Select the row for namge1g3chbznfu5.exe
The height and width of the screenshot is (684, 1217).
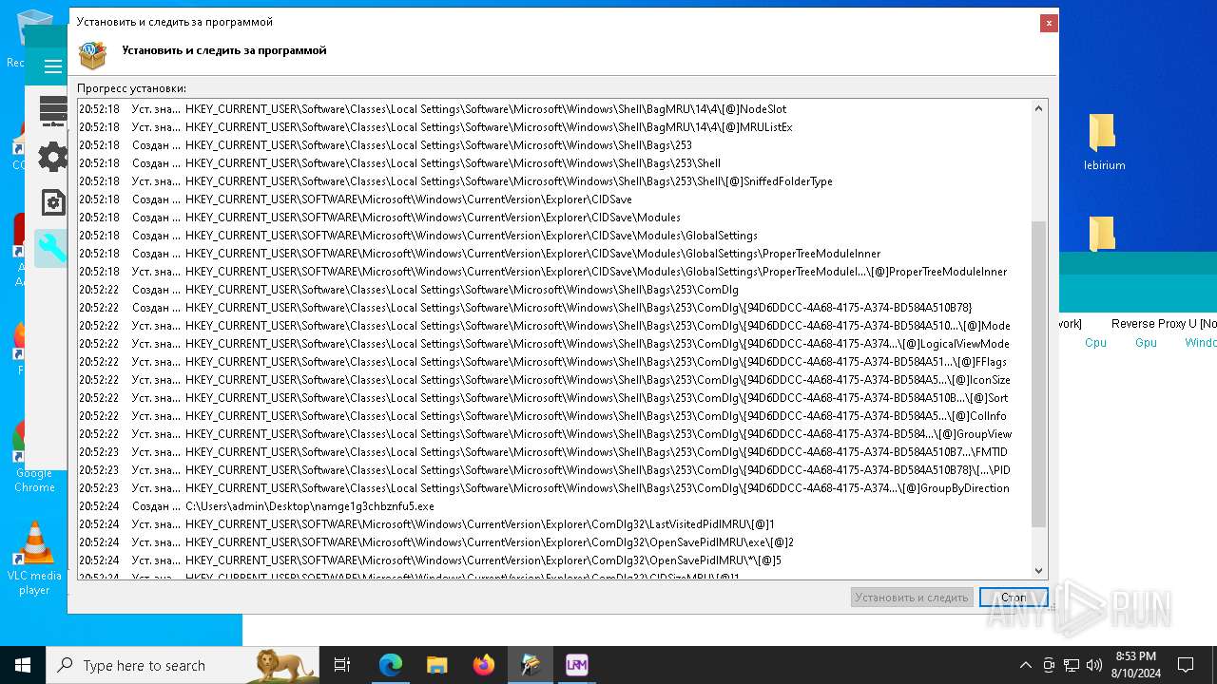[x=554, y=506]
